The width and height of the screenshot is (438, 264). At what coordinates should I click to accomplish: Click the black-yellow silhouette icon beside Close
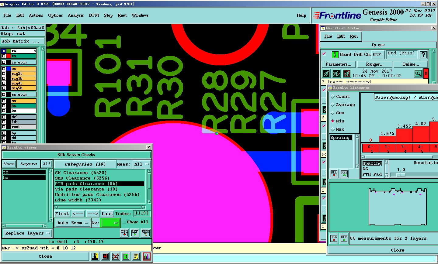tap(95, 256)
